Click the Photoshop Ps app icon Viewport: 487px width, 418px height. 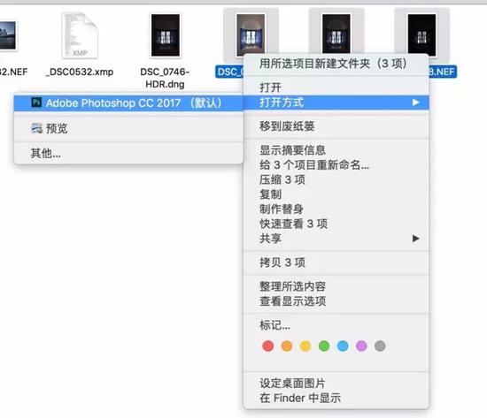(x=36, y=103)
